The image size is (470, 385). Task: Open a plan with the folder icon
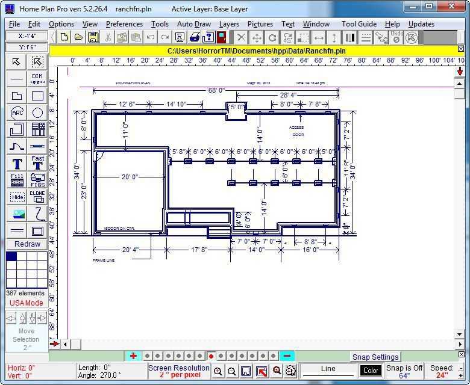[x=78, y=37]
